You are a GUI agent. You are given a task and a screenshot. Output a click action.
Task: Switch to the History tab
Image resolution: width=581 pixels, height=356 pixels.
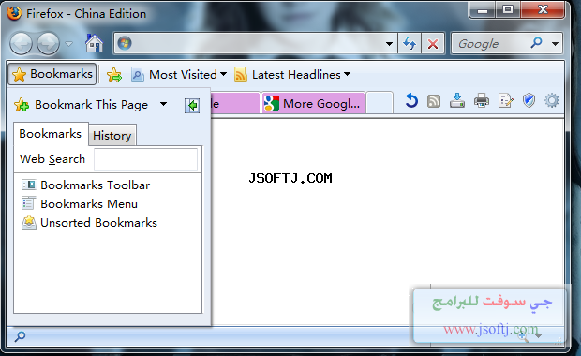(112, 135)
